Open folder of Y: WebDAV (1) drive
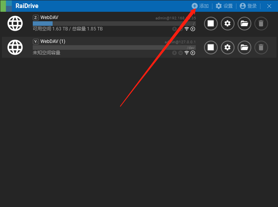Viewport: 278px width, 207px height. [244, 47]
